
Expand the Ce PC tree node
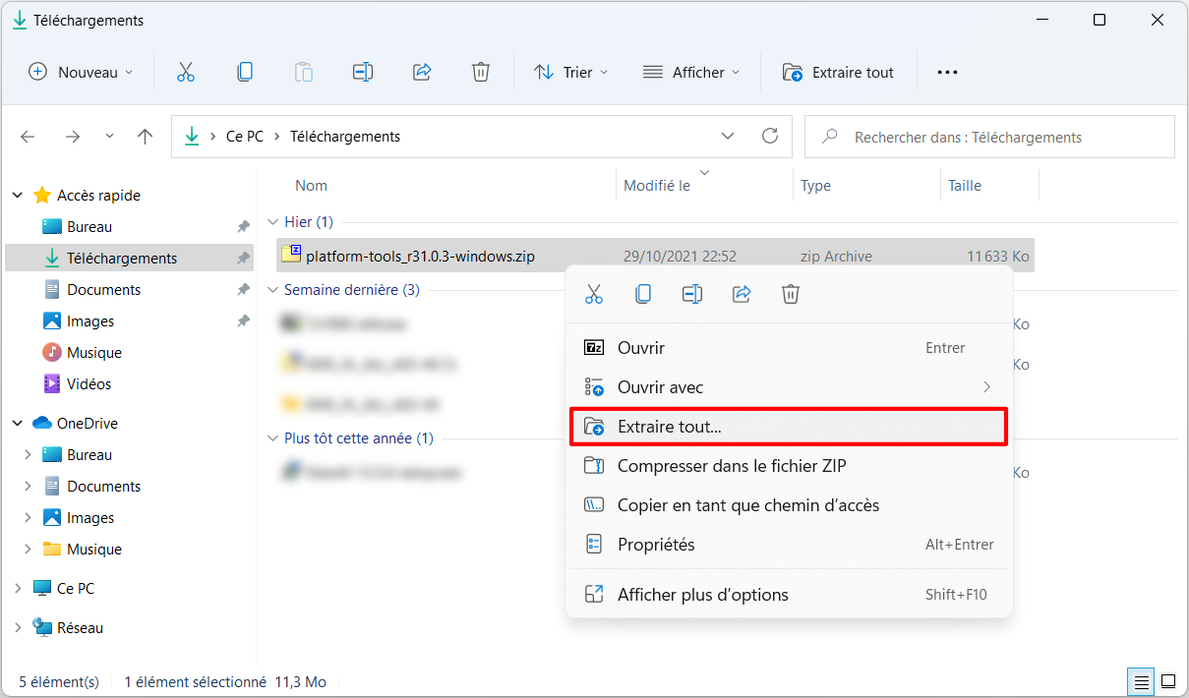click(x=18, y=589)
